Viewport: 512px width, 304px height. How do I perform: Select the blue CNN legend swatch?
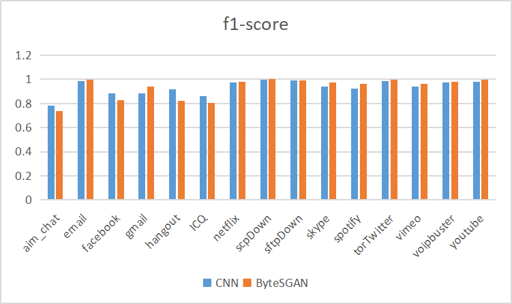pos(207,283)
